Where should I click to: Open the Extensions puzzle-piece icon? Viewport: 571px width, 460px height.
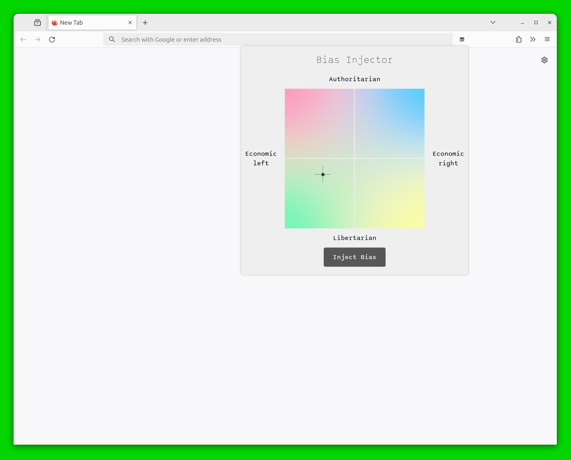(519, 39)
